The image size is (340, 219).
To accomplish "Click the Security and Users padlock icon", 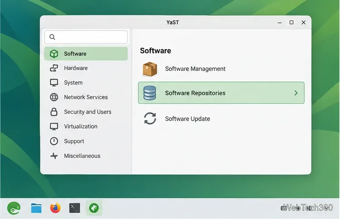I will [54, 112].
